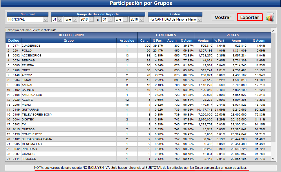
Task: Click the Ventas column header
Action: 203,41
